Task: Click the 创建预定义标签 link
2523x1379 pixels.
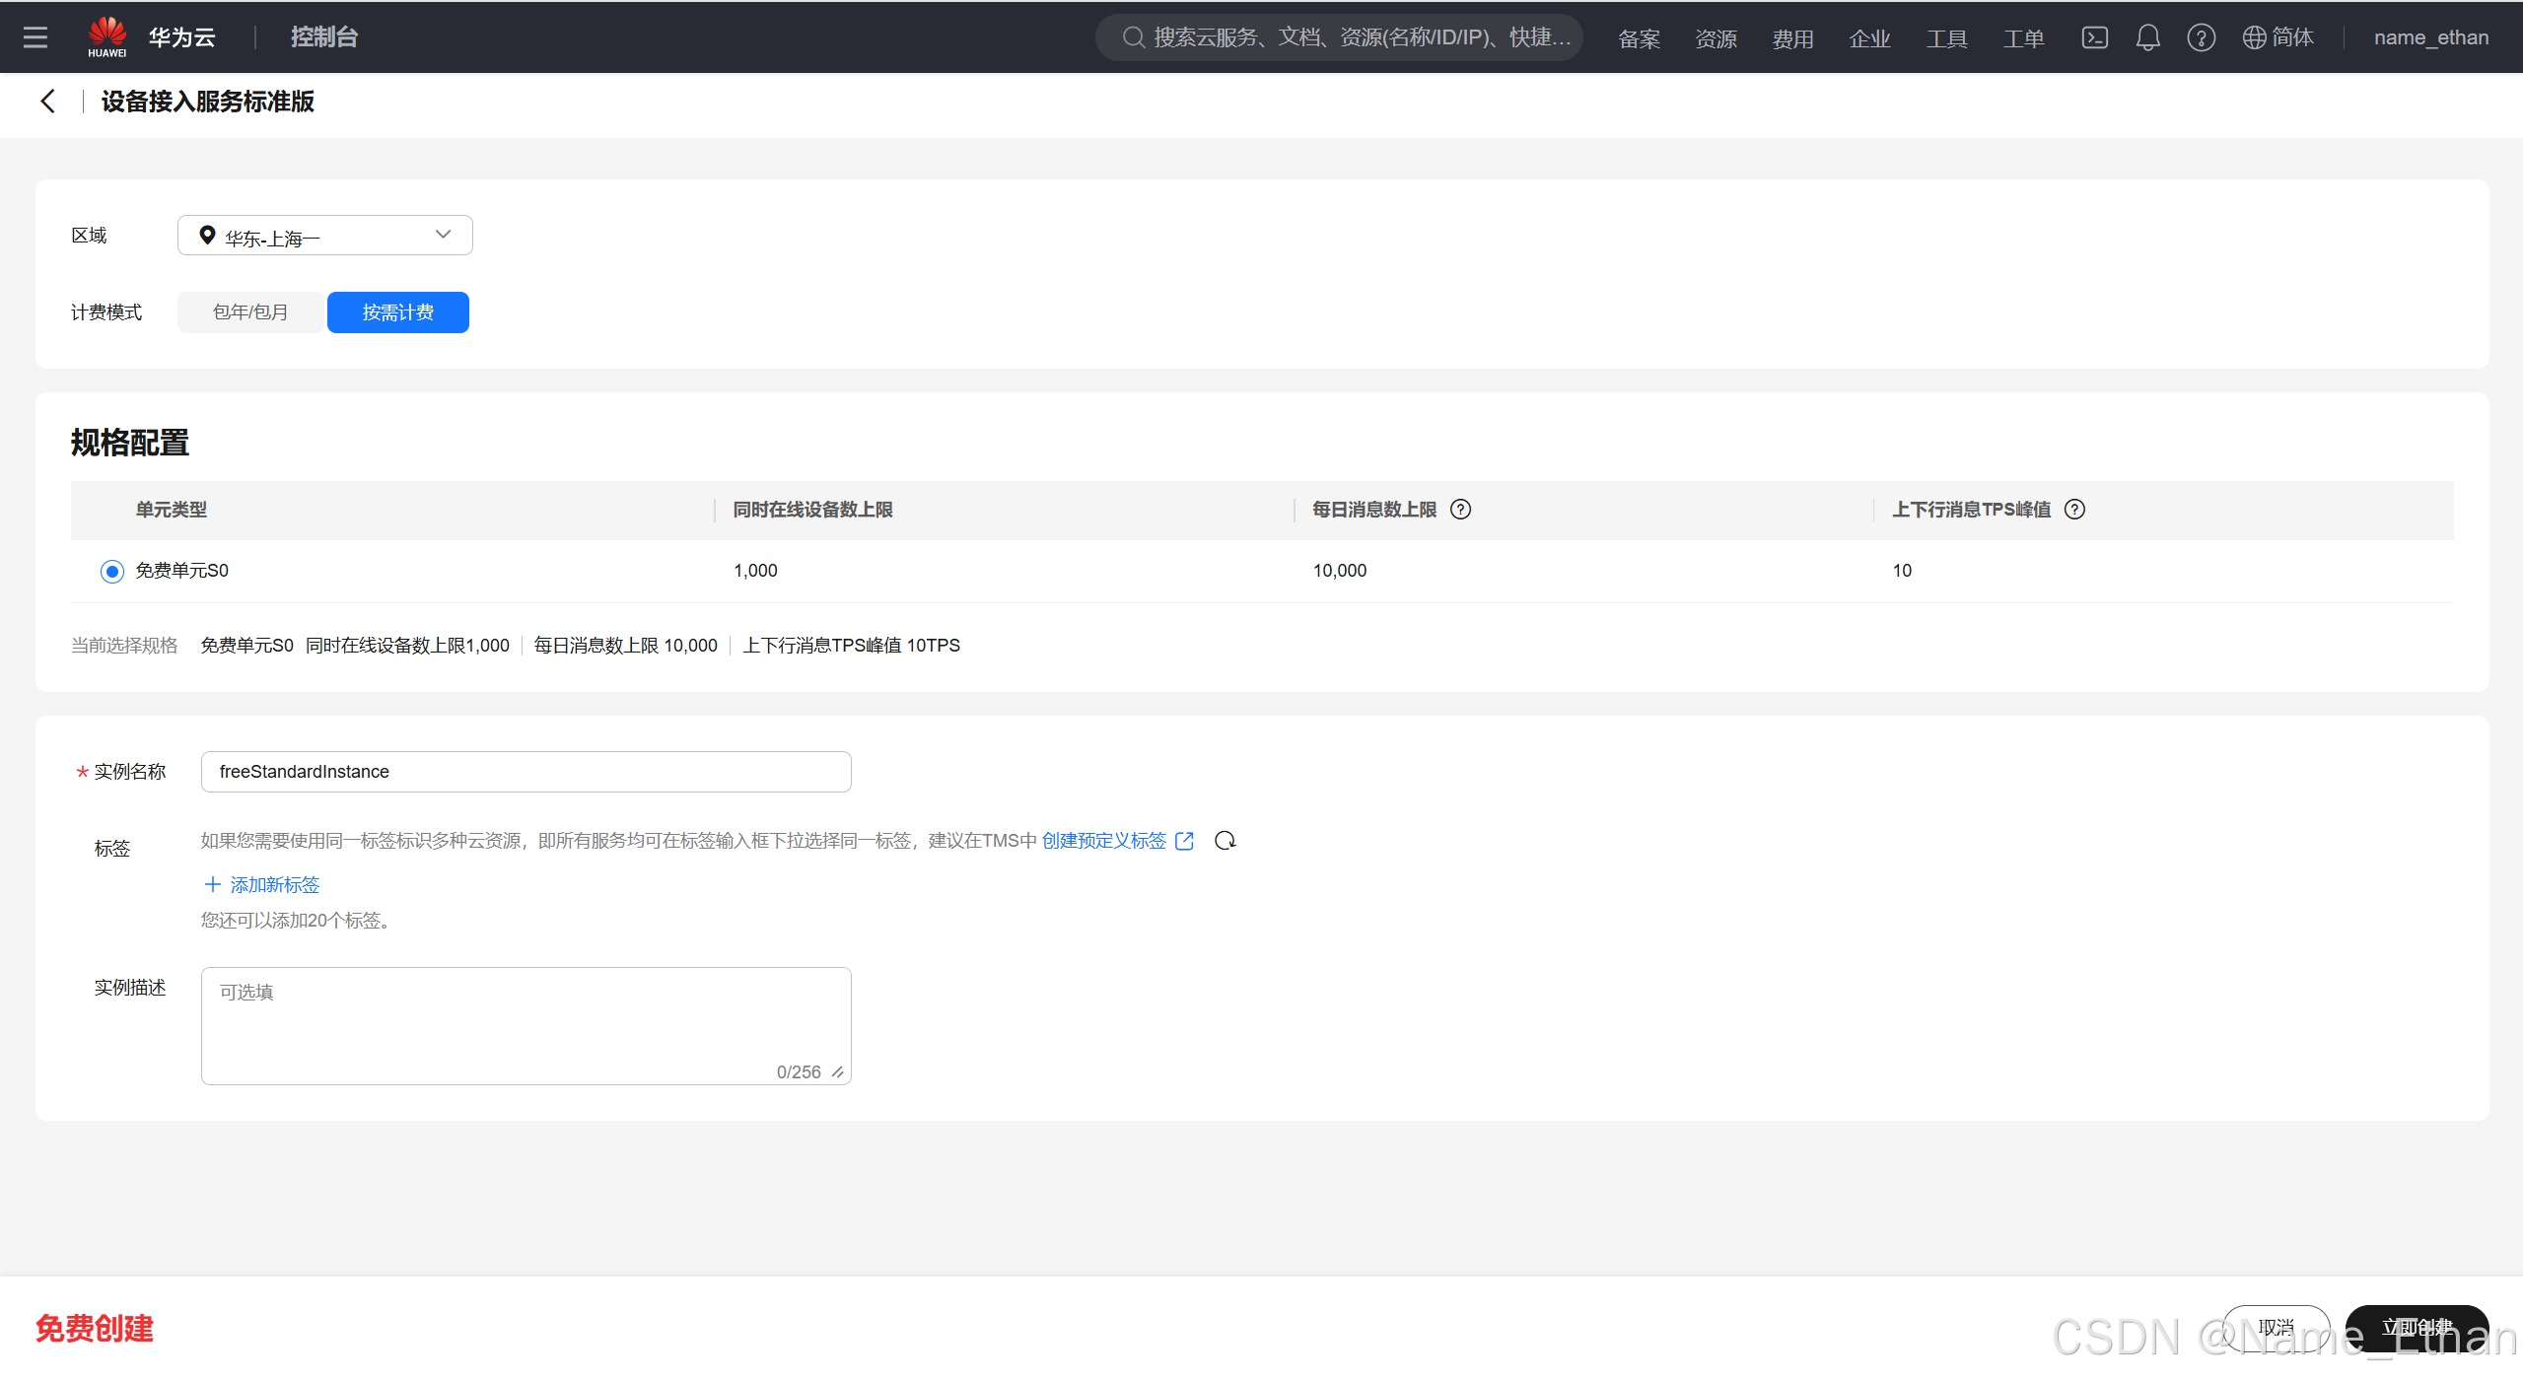Action: coord(1103,841)
